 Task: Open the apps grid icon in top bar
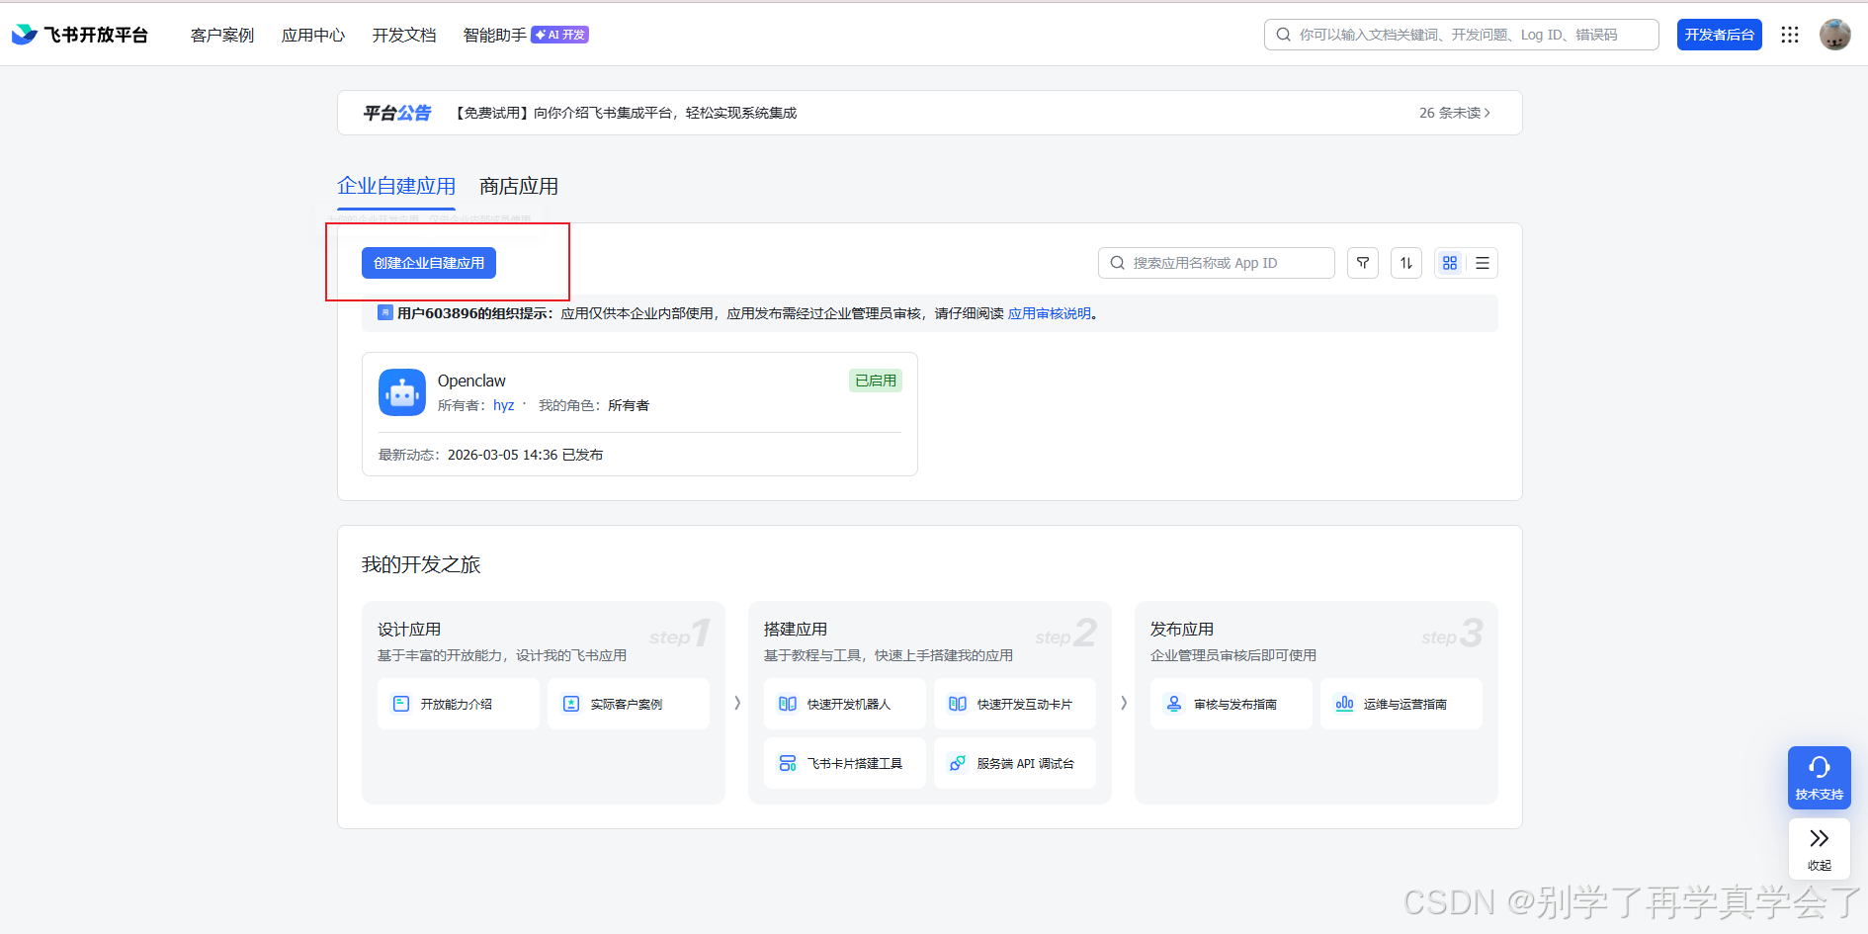click(x=1789, y=34)
